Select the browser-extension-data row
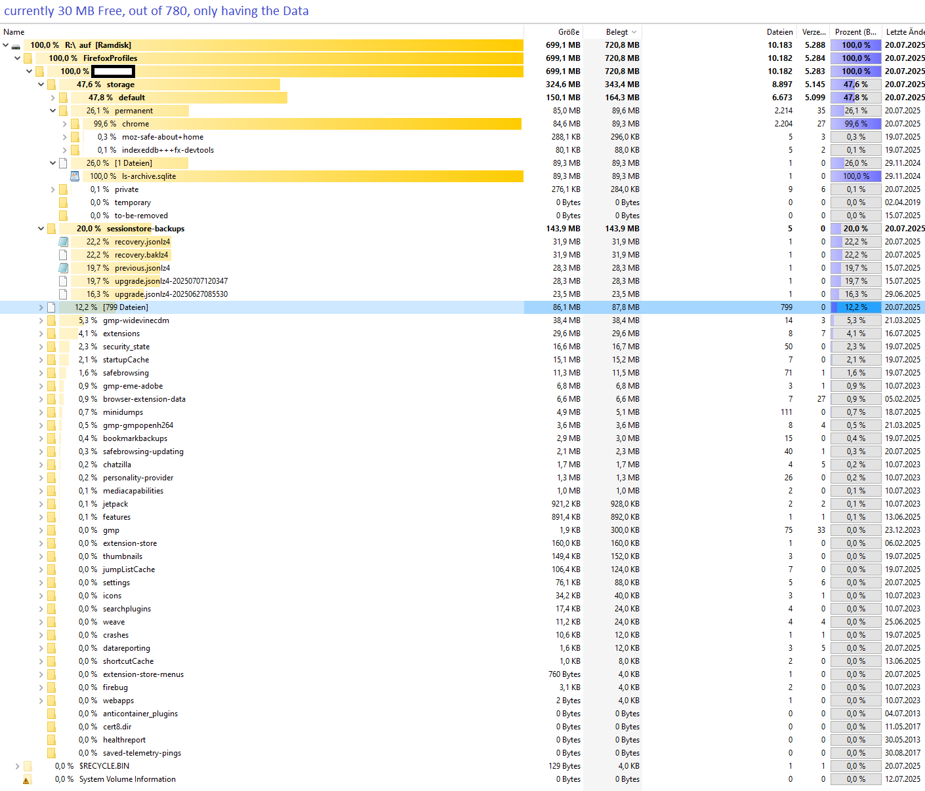925x791 pixels. (x=462, y=399)
